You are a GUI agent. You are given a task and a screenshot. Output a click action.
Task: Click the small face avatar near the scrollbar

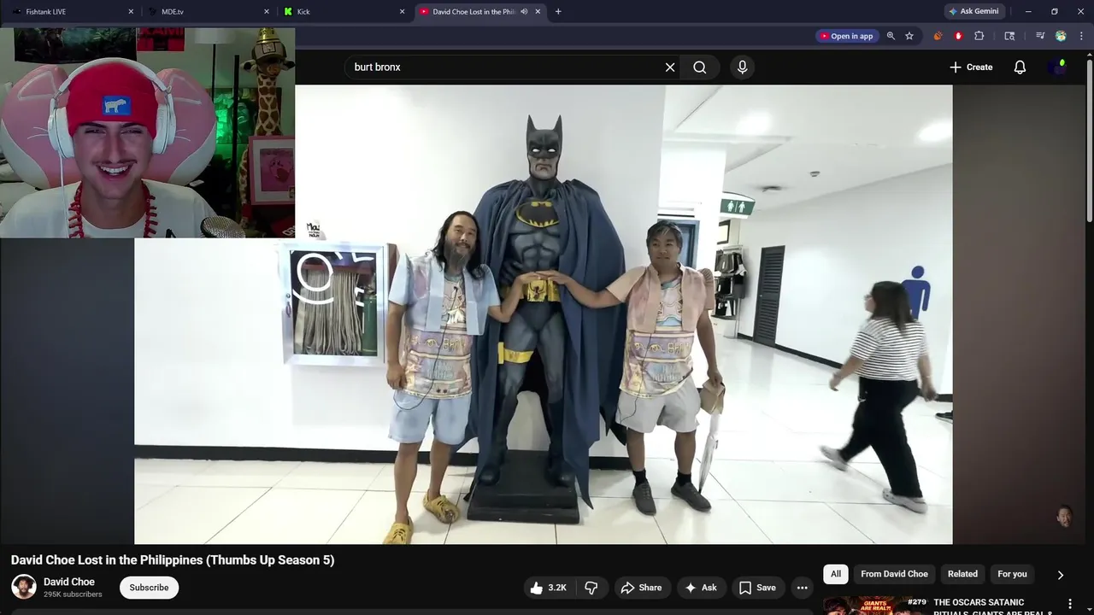1064,516
